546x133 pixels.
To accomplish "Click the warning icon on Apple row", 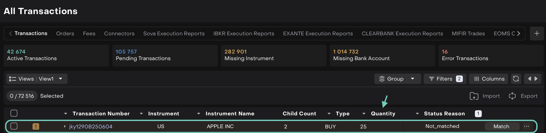I will pos(36,126).
